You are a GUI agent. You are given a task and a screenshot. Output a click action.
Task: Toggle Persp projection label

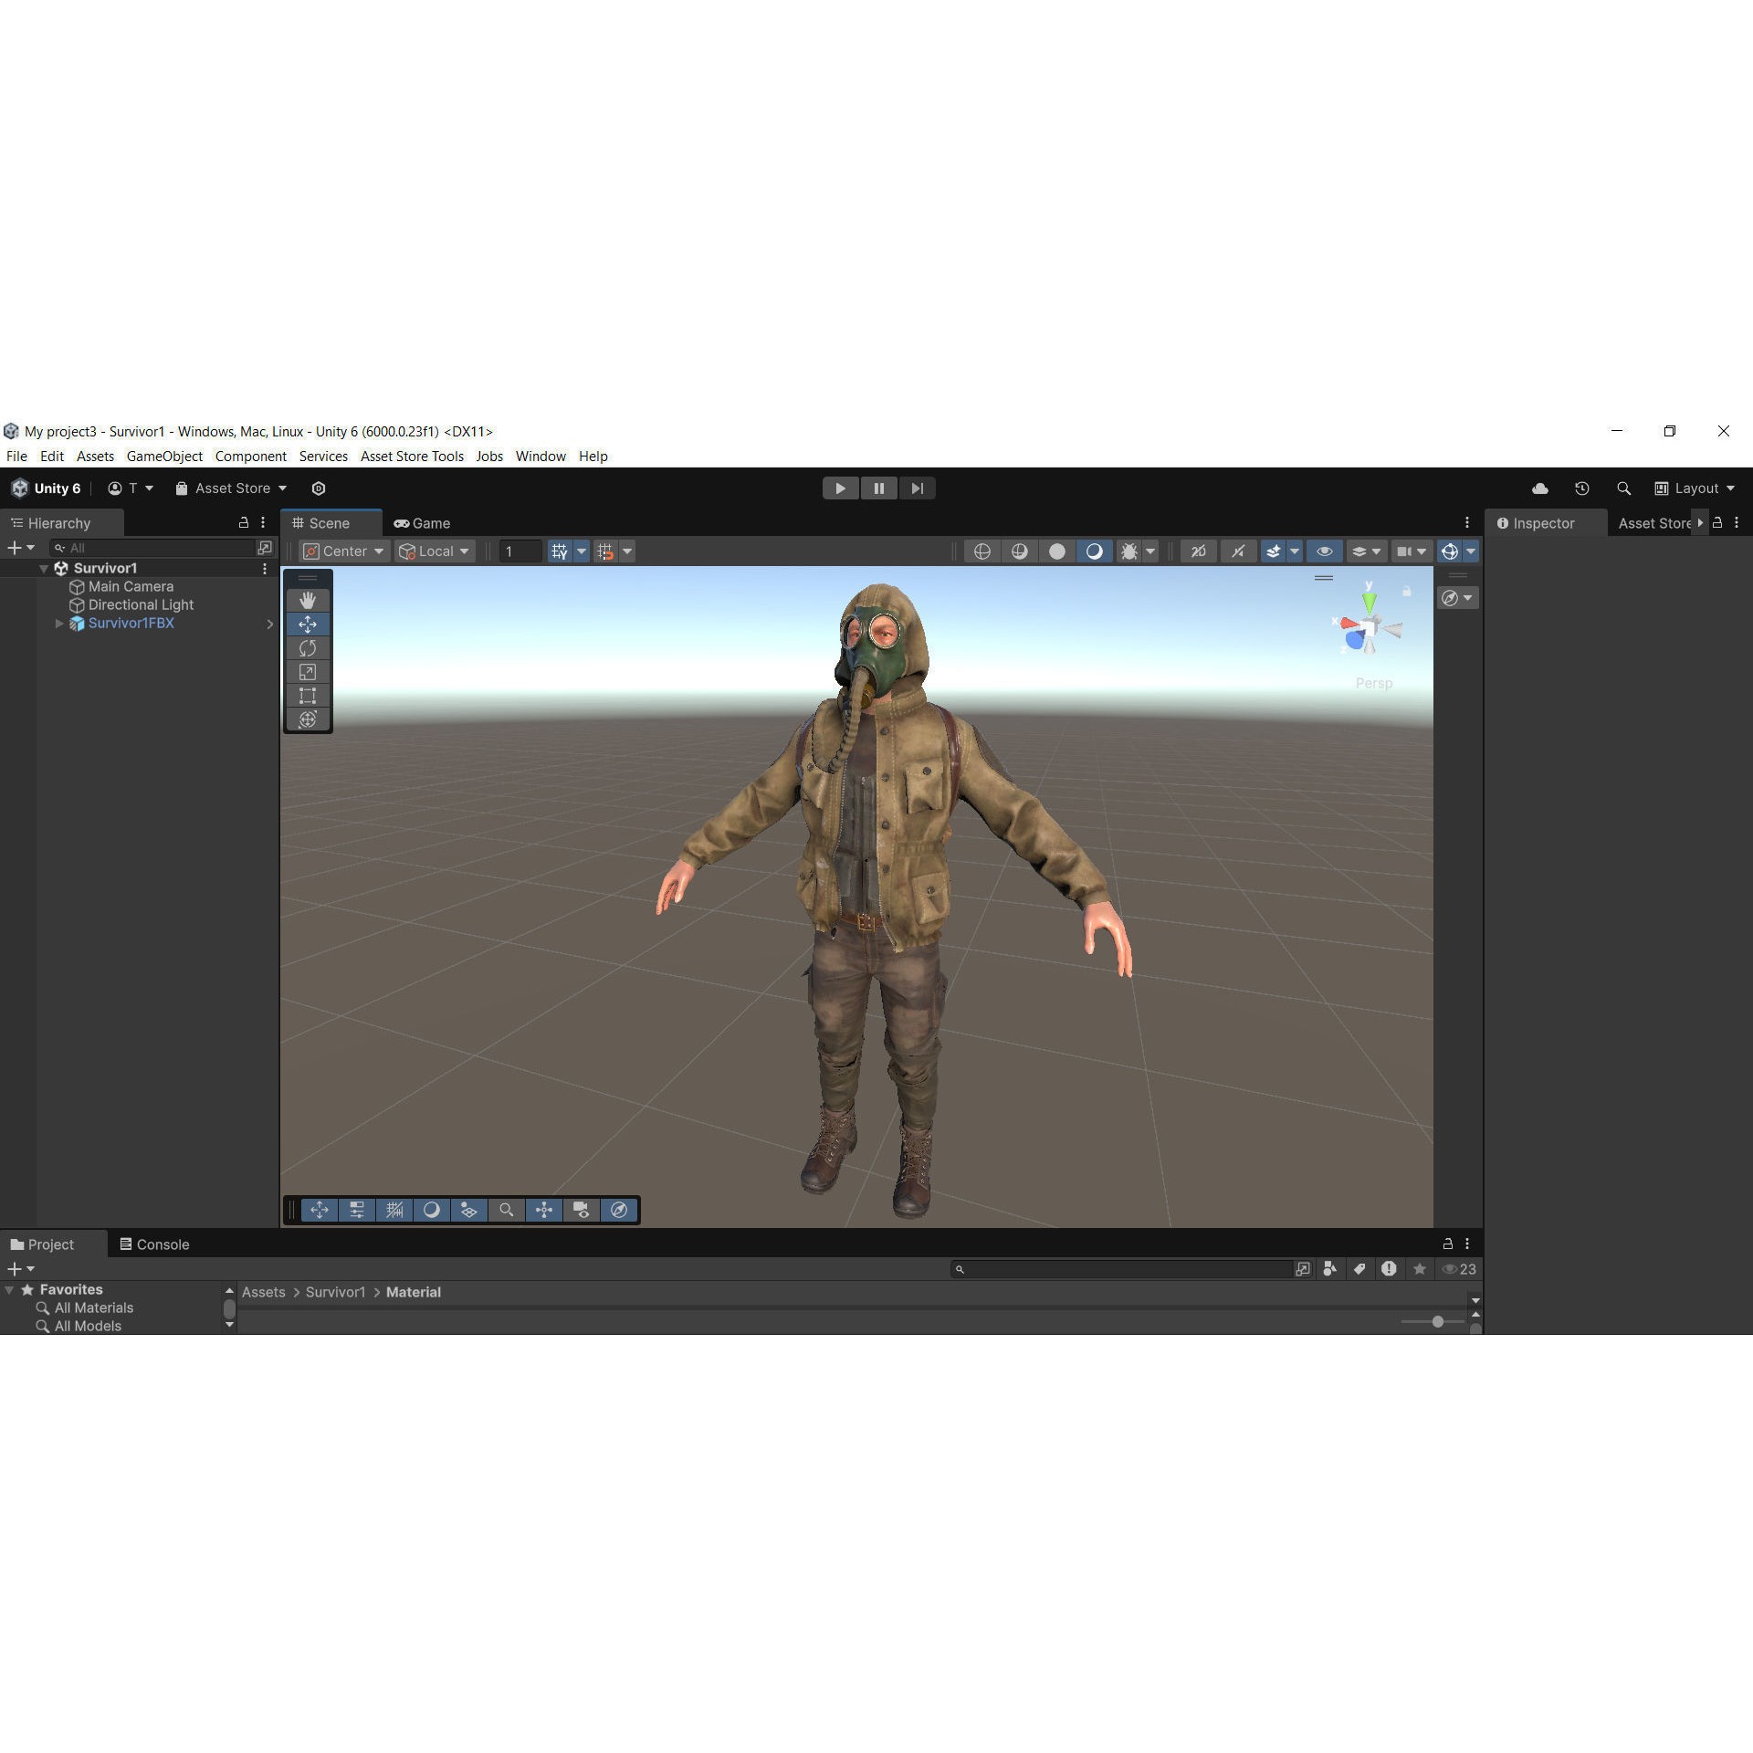[1373, 683]
